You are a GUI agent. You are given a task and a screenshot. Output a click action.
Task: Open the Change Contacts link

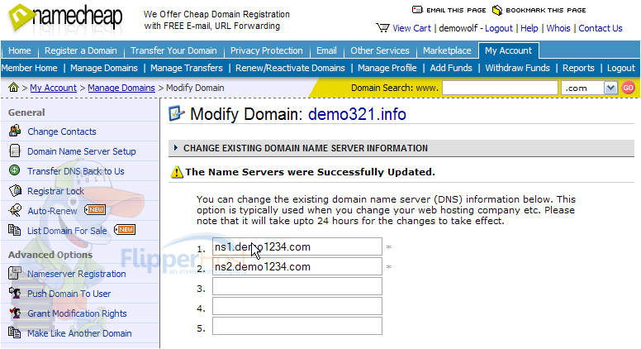click(x=62, y=131)
